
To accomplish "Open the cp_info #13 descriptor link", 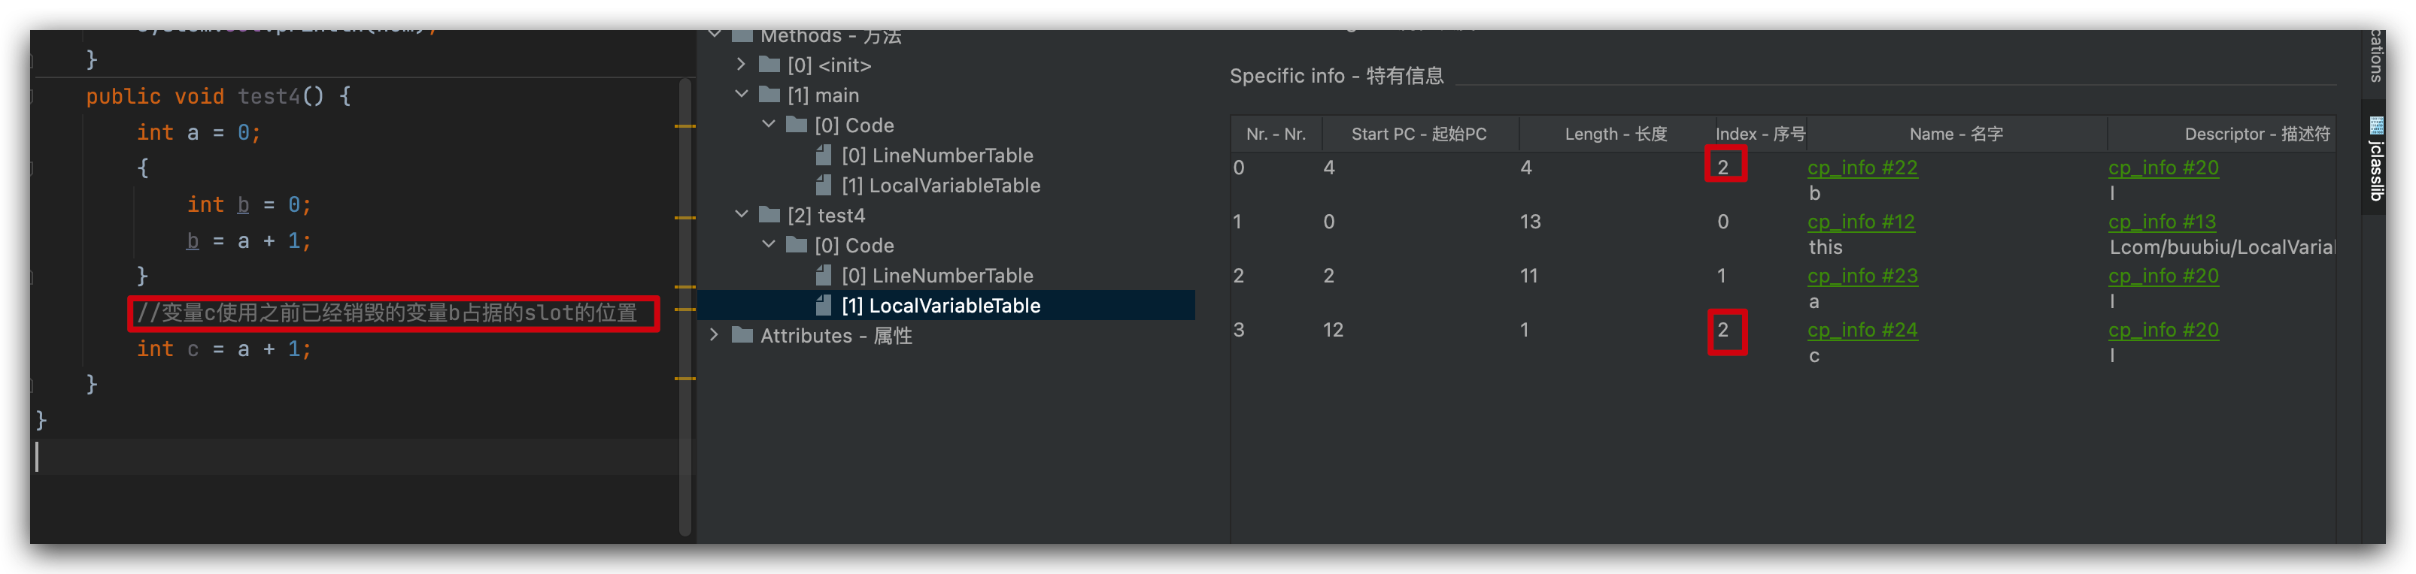I will click(2162, 222).
